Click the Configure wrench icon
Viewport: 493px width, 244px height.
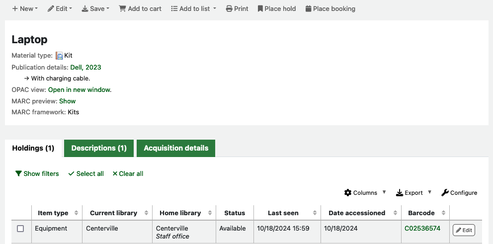[445, 193]
